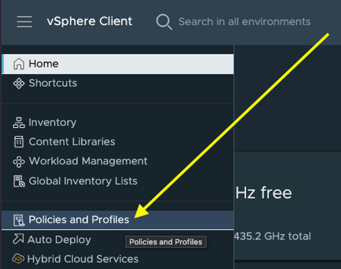Click the Policies and Profiles icon
This screenshot has width=341, height=269.
[19, 220]
